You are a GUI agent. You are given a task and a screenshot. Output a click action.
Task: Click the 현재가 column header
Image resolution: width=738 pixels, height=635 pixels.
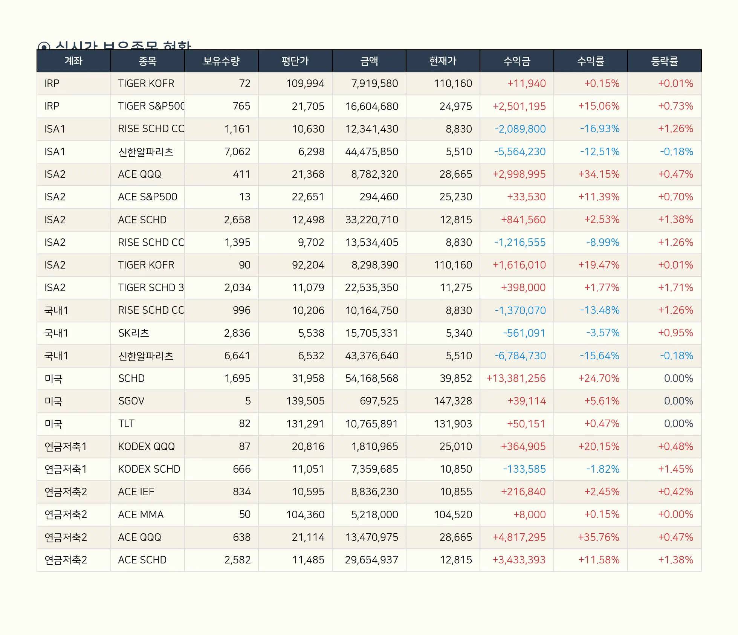coord(443,61)
